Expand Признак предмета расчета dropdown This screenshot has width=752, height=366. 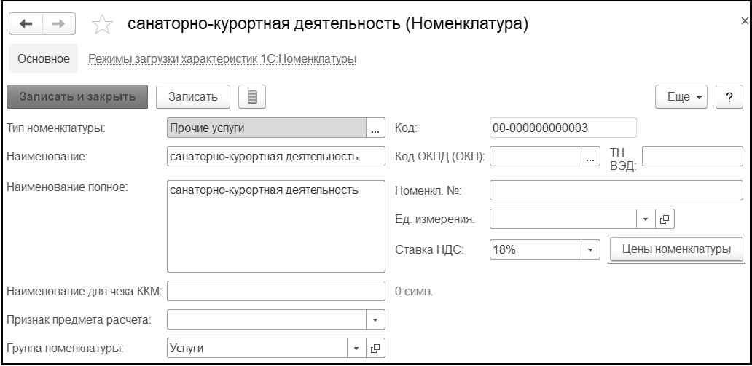click(375, 319)
